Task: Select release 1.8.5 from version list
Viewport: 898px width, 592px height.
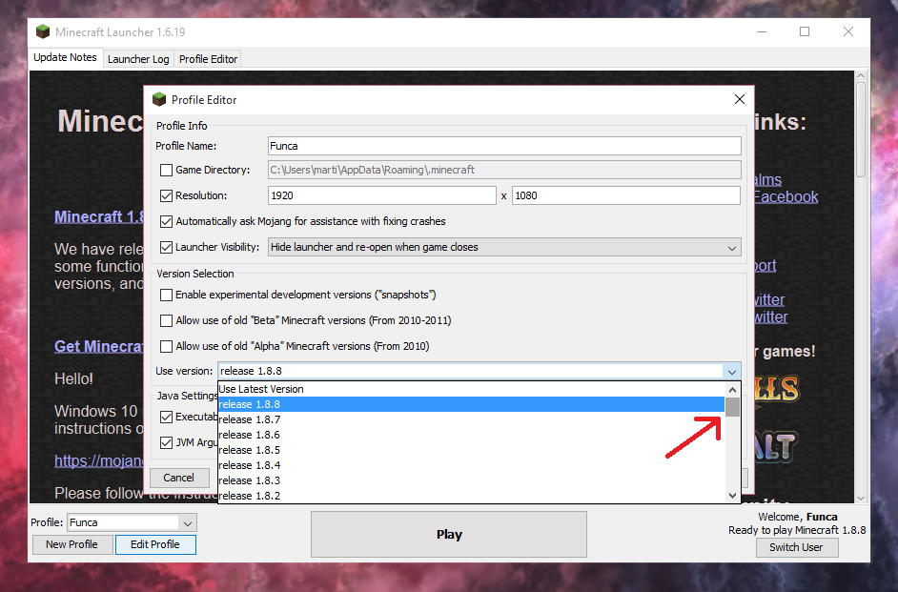Action: click(250, 450)
